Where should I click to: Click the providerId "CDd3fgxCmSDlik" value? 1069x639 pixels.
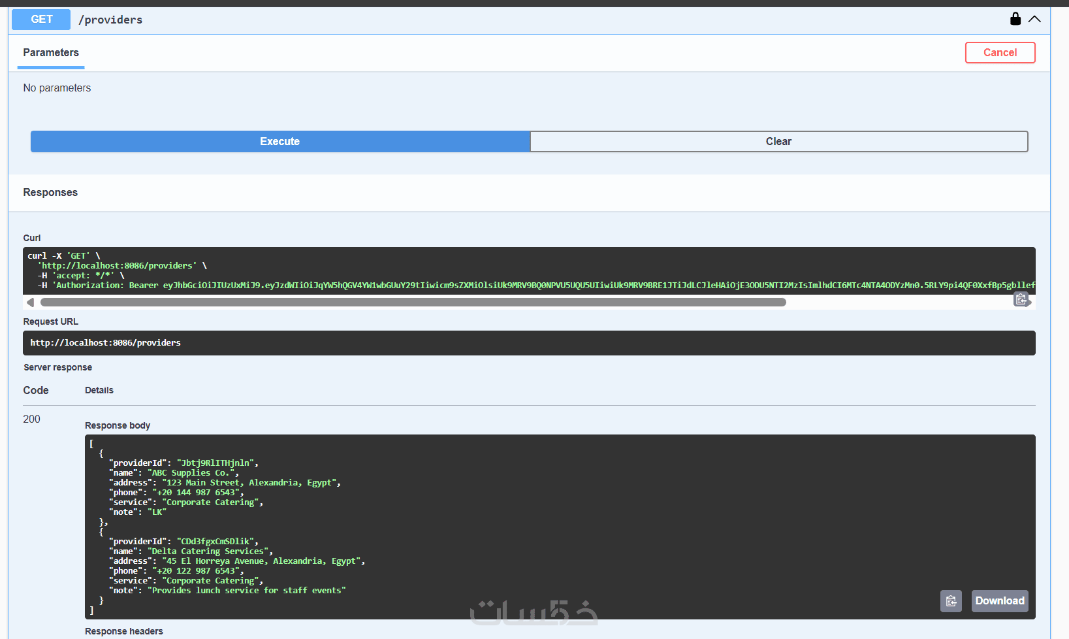[215, 542]
